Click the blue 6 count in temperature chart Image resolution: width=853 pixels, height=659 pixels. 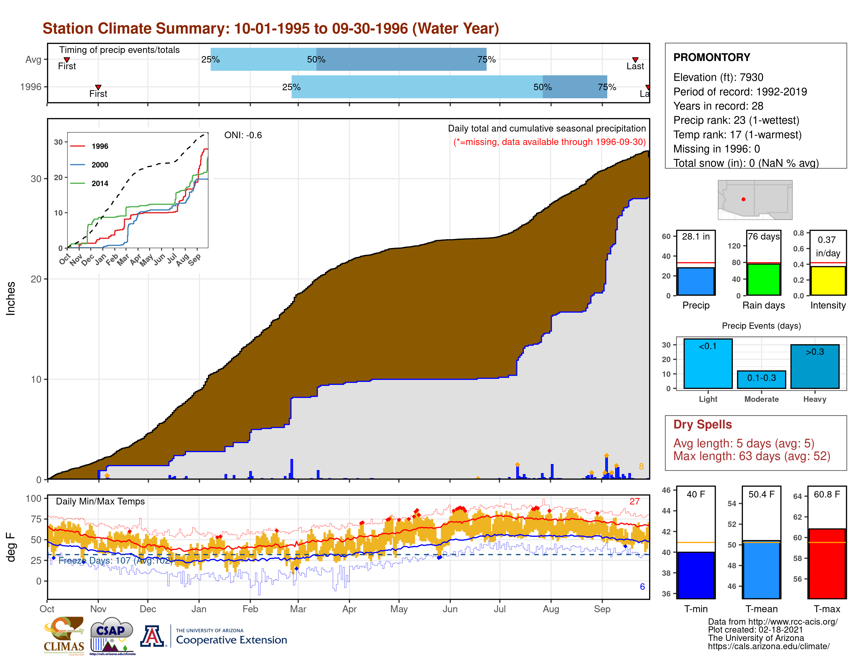[x=642, y=587]
